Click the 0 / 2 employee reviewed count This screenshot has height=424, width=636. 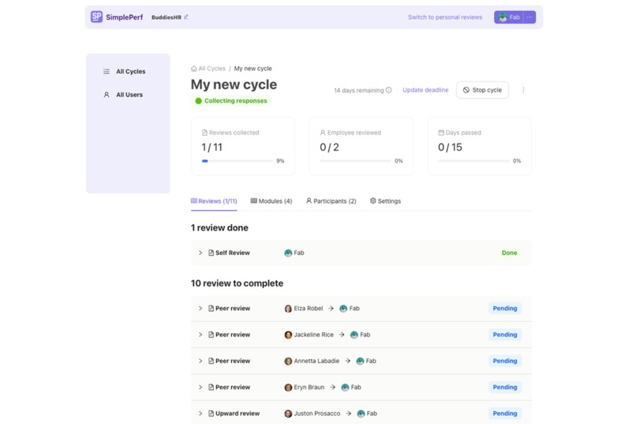click(x=329, y=148)
